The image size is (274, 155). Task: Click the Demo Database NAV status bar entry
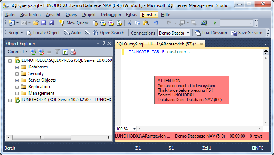click(x=200, y=136)
